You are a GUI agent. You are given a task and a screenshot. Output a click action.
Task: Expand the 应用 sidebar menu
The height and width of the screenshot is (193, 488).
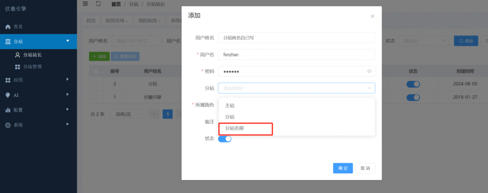click(x=38, y=80)
